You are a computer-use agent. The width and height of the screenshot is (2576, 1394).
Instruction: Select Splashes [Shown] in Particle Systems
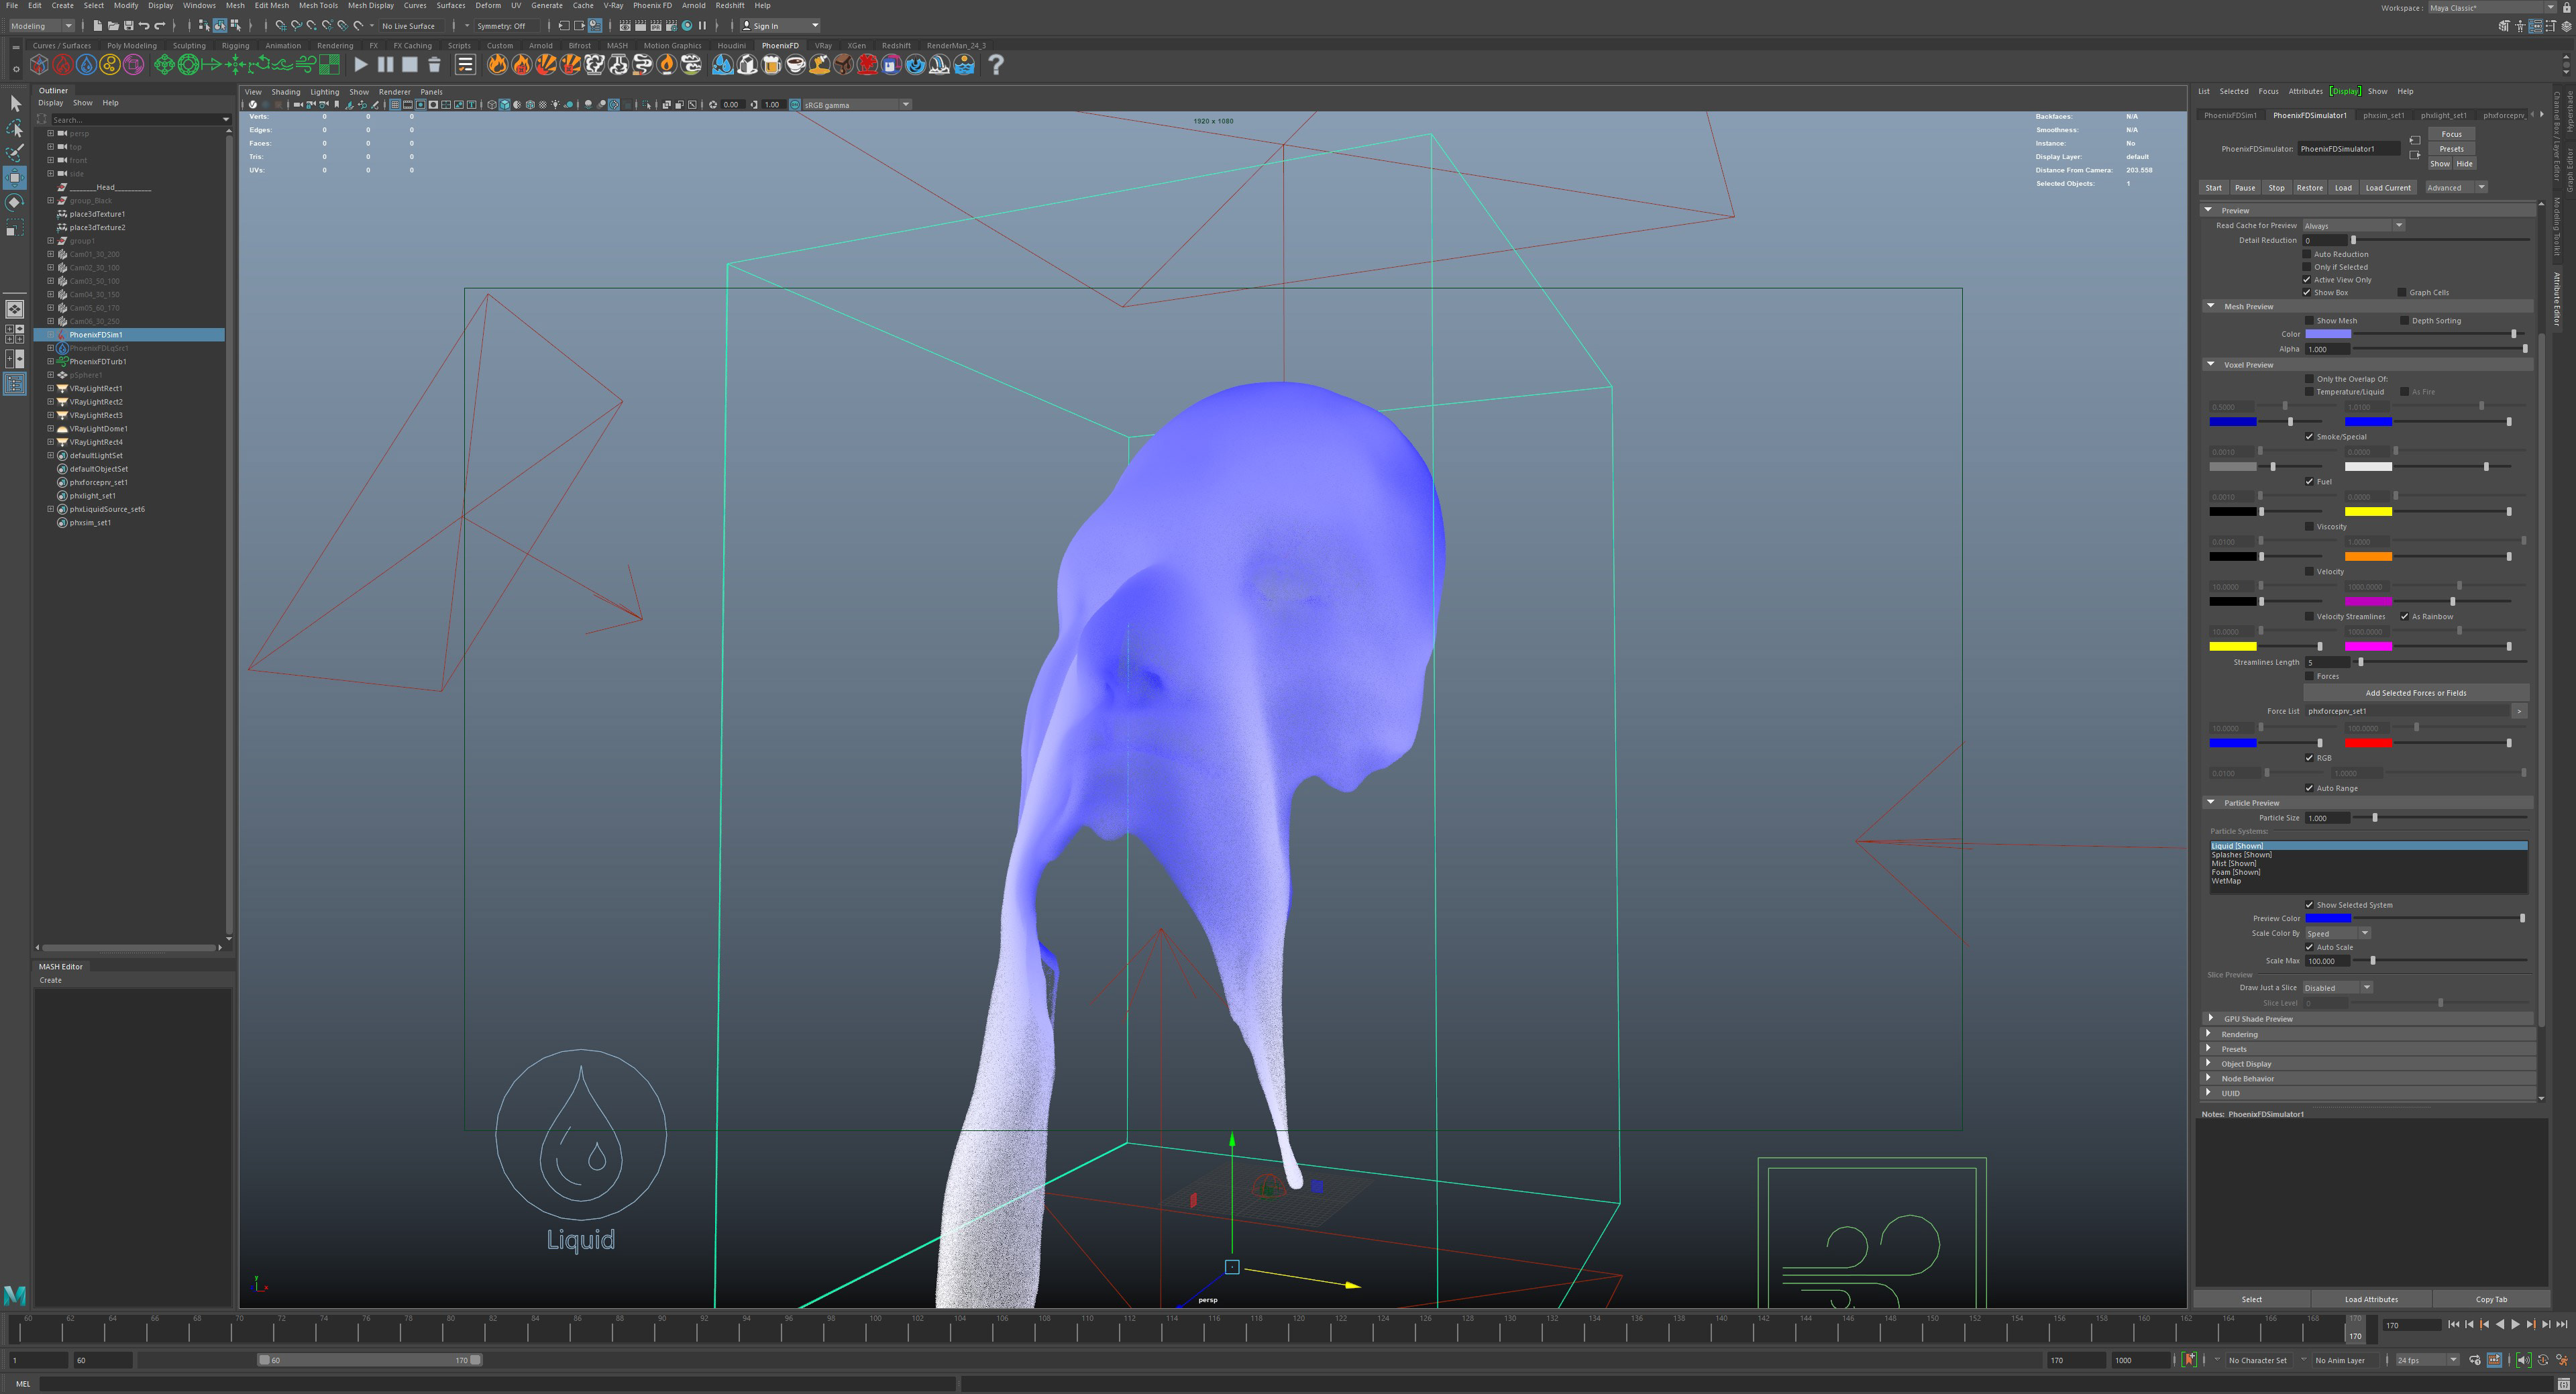coord(2242,855)
